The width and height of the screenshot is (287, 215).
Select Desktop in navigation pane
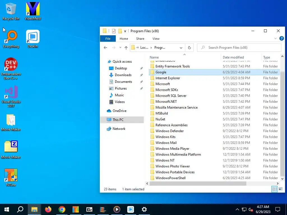pos(121,68)
